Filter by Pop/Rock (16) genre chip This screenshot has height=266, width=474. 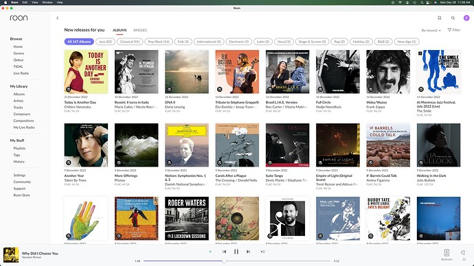159,42
